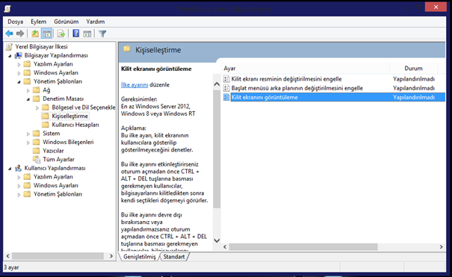The height and width of the screenshot is (277, 452).
Task: Open the Görünüm menu
Action: click(66, 22)
